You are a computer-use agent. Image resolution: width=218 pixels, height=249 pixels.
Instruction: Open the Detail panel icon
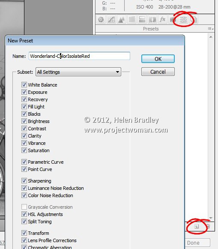122,20
